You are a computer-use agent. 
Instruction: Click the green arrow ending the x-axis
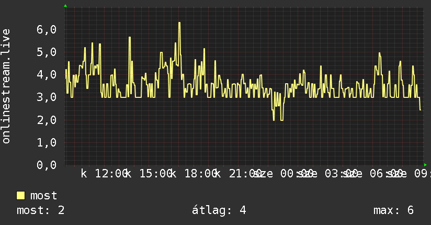[425, 165]
